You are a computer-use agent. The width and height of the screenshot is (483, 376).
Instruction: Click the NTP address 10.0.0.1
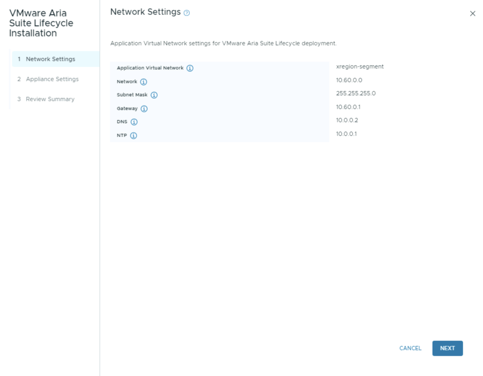click(x=346, y=134)
